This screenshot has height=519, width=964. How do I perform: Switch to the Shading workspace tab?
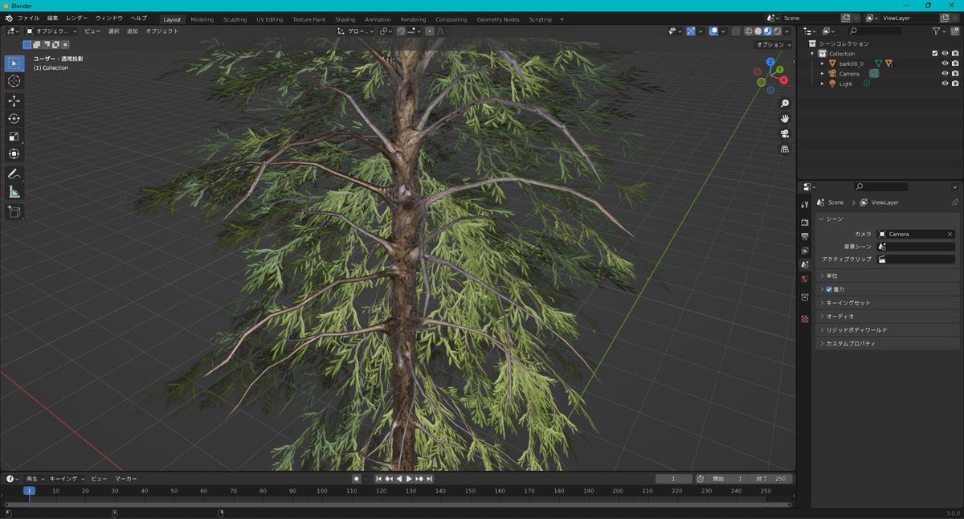point(345,19)
